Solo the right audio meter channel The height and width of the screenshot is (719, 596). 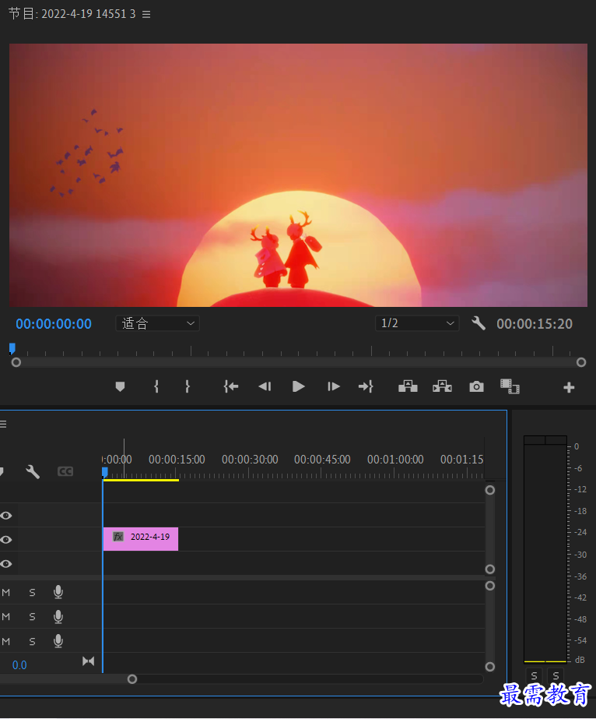click(556, 676)
